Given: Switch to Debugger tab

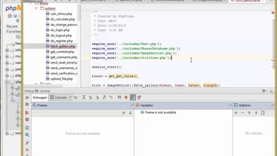Looking at the screenshot, I should (x=40, y=97).
